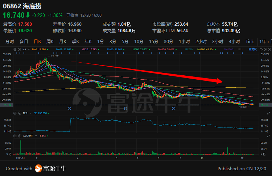This screenshot has height=176, width=272.
Task: Expand the PER indicator dropdown
Action: pyautogui.click(x=30, y=113)
